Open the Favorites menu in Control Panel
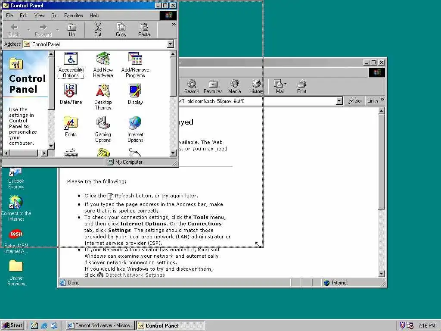Viewport: 441px width, 331px height. 73,16
